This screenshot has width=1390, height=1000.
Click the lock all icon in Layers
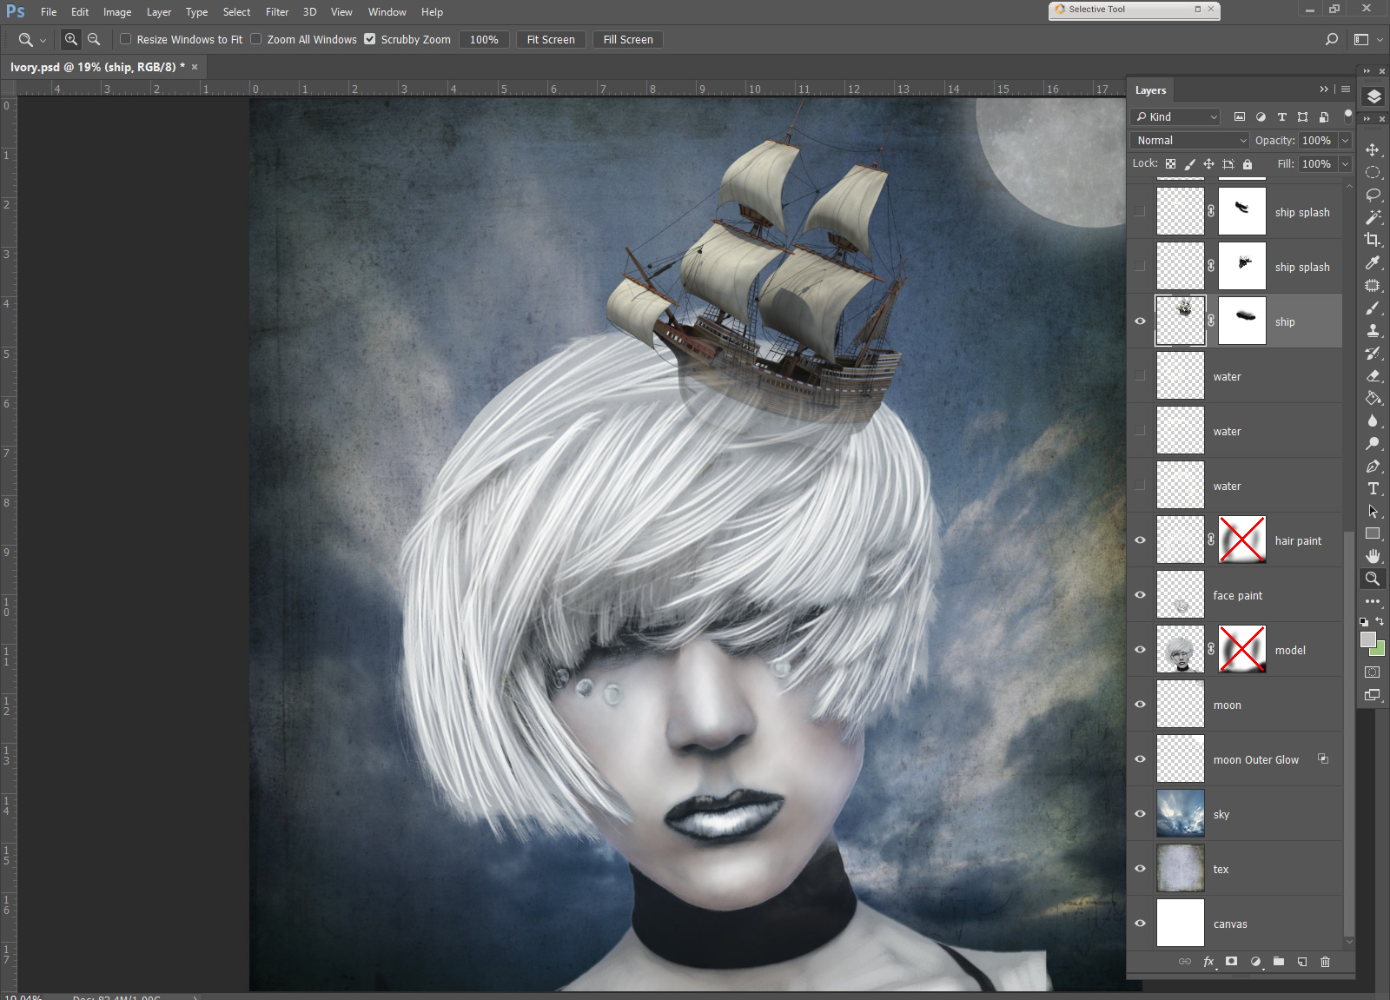pos(1248,164)
